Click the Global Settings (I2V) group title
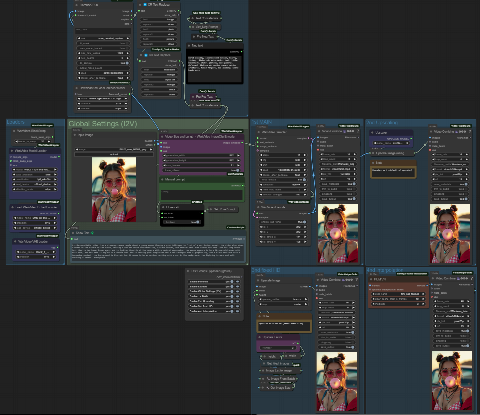Screen dimensions: 480x415 pos(103,124)
